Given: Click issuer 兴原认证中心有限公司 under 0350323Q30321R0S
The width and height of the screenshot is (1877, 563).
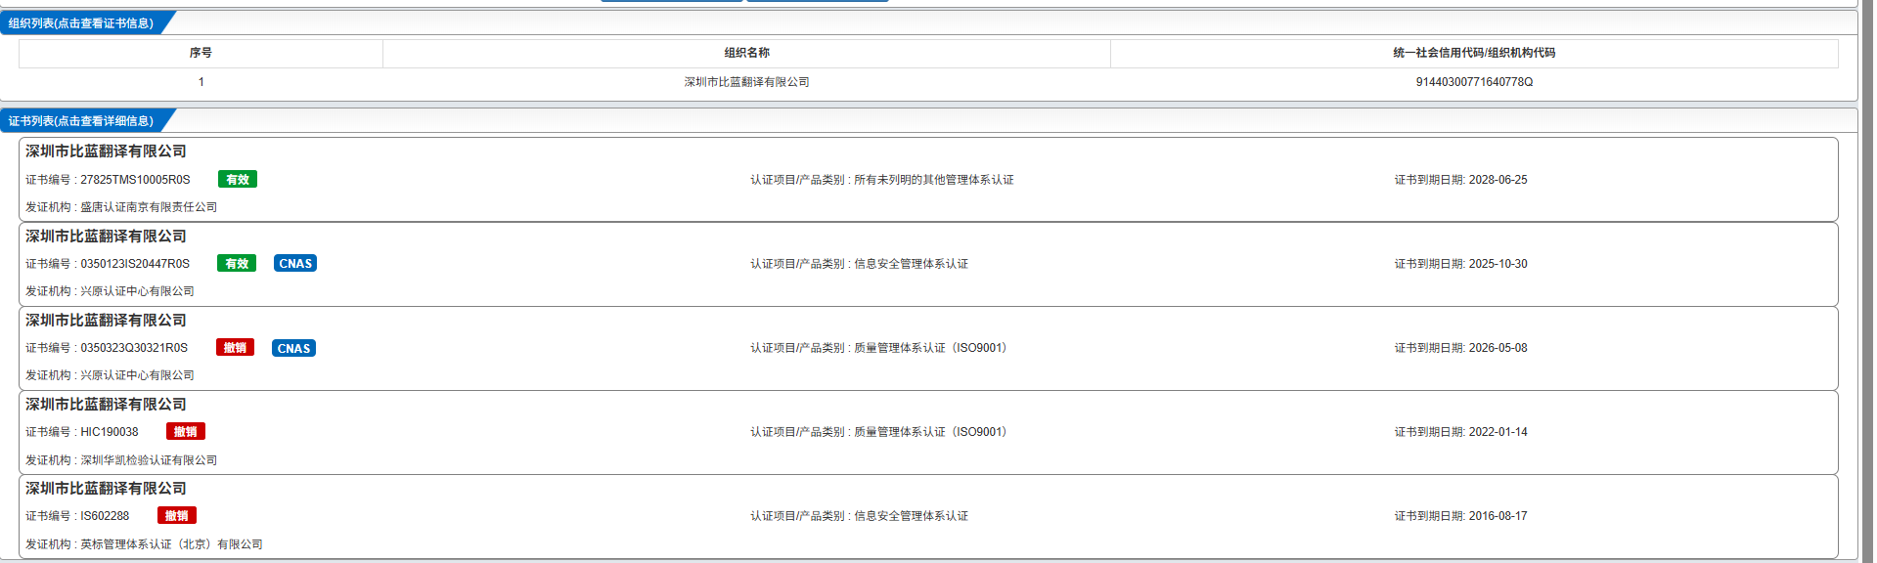Looking at the screenshot, I should pos(137,375).
